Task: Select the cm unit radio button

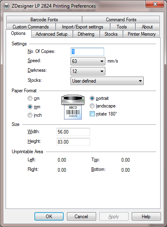Action: coord(30,98)
